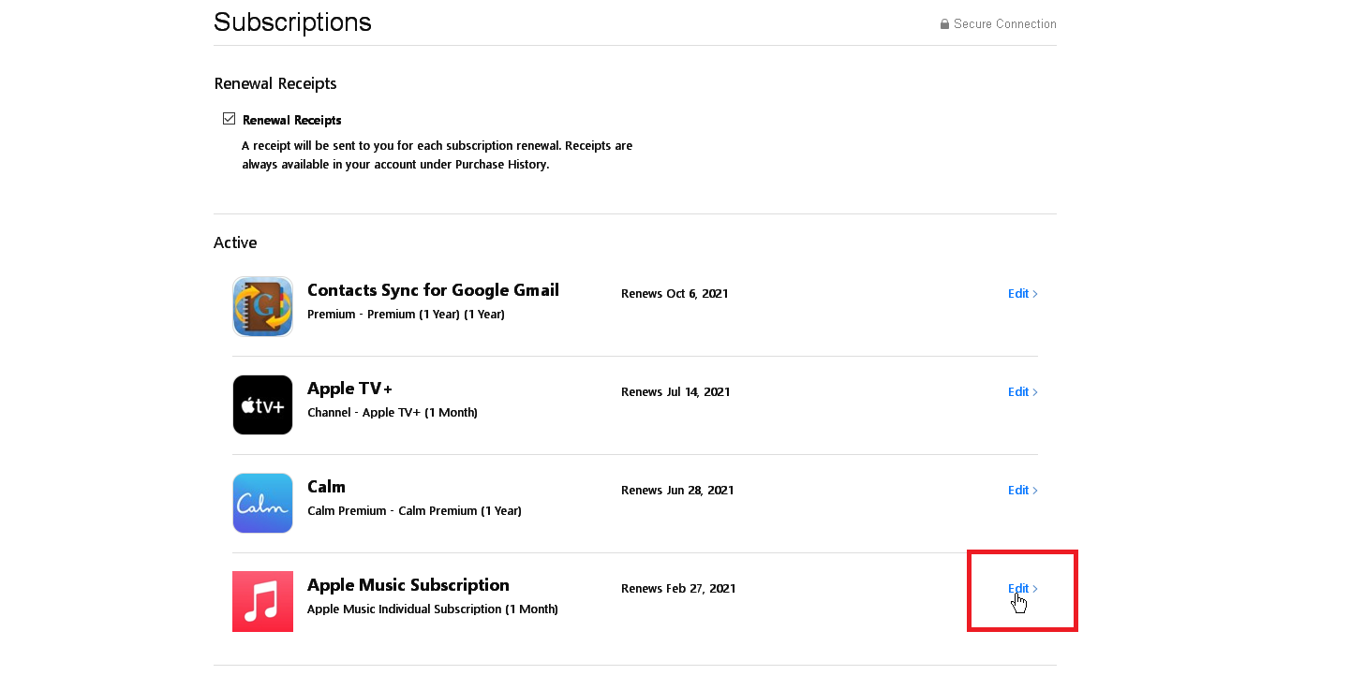Click the Renewal Receipts section heading
1350x690 pixels.
click(x=275, y=83)
